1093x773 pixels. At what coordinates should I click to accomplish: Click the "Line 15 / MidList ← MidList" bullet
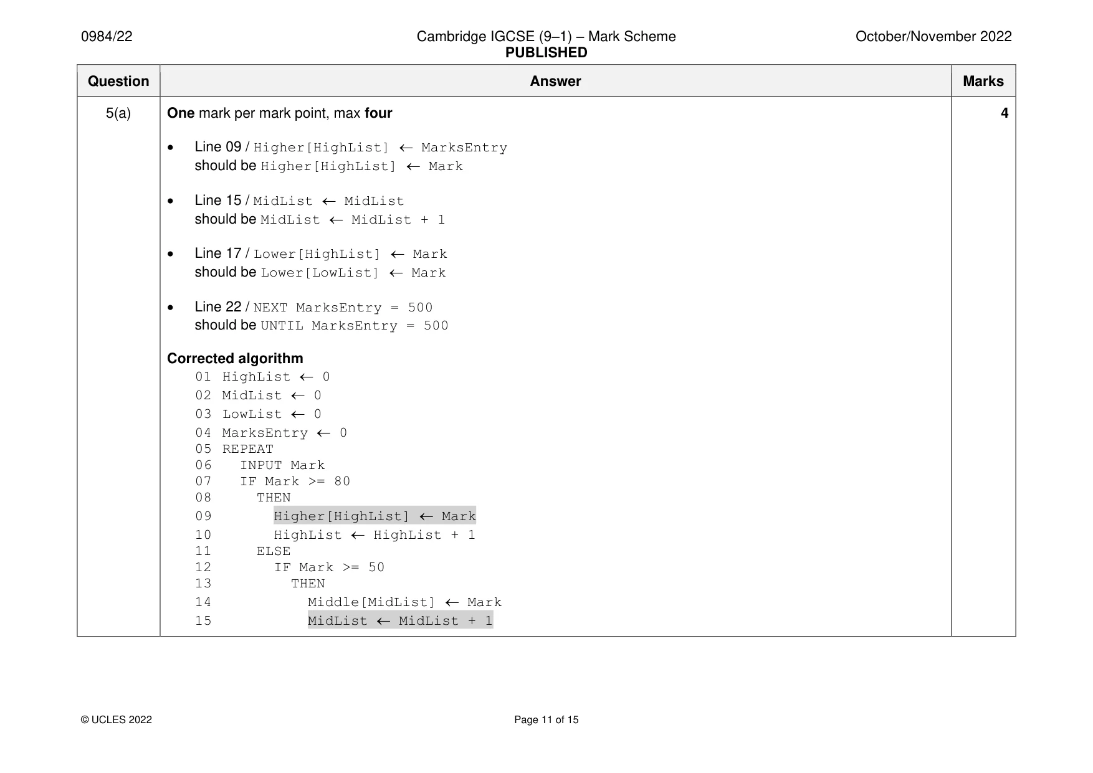point(299,201)
